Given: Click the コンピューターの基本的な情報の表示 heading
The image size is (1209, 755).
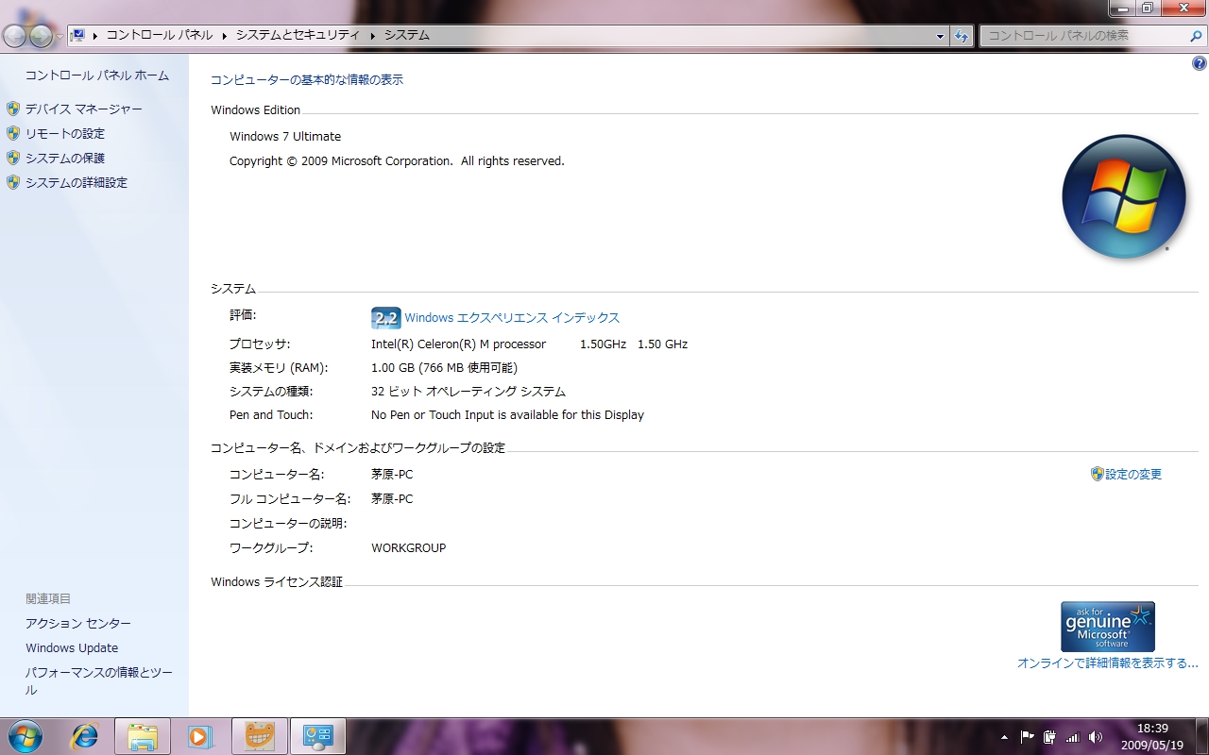Looking at the screenshot, I should click(x=307, y=80).
